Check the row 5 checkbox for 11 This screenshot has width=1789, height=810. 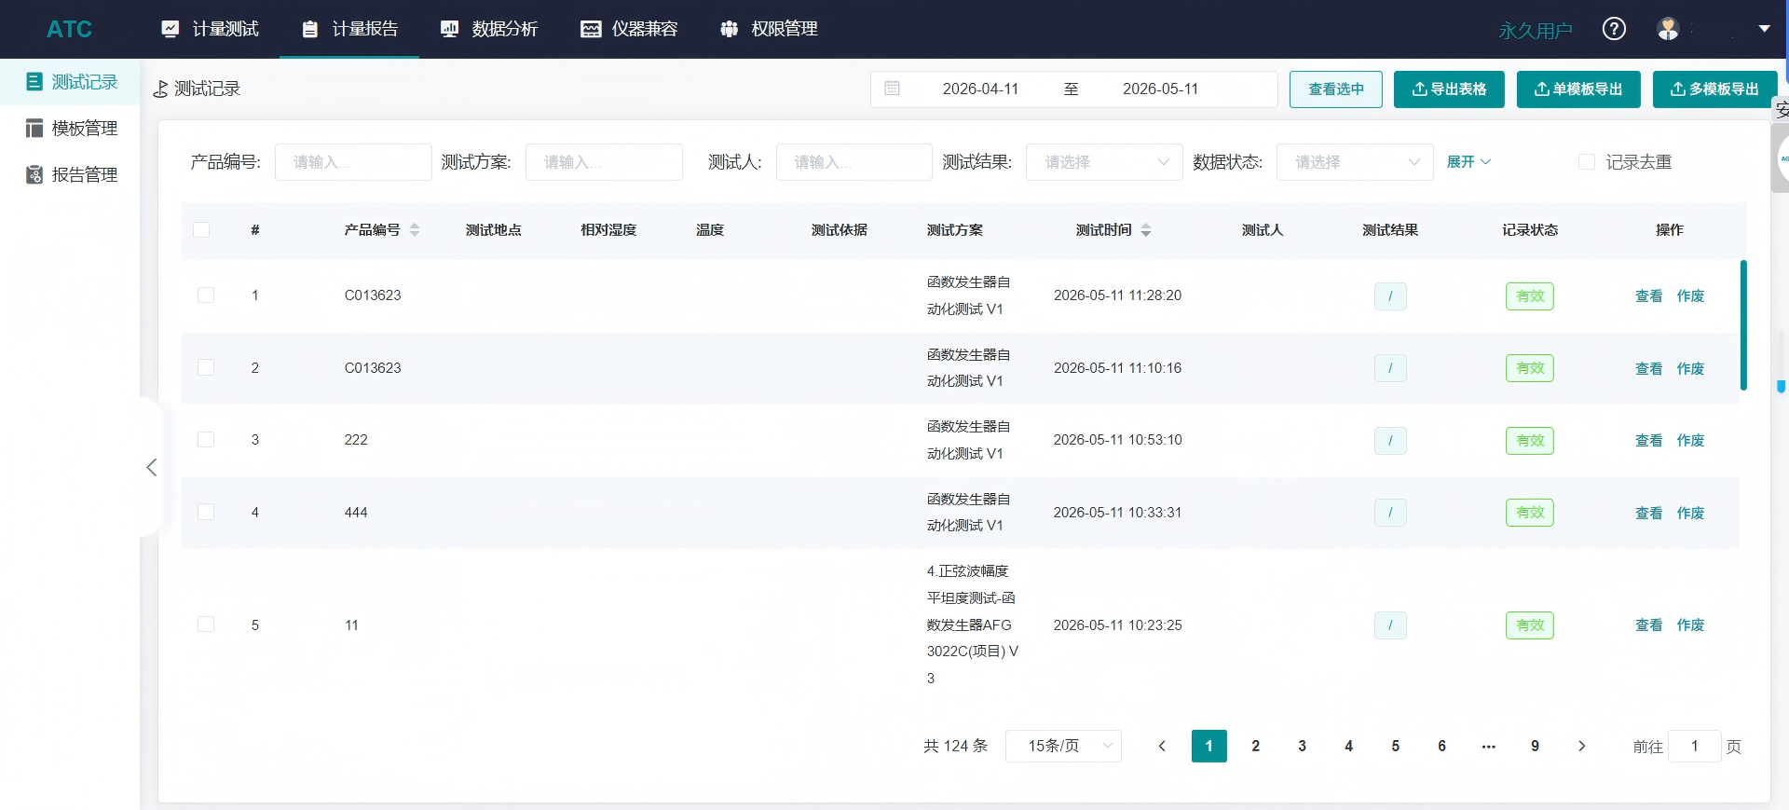tap(206, 625)
